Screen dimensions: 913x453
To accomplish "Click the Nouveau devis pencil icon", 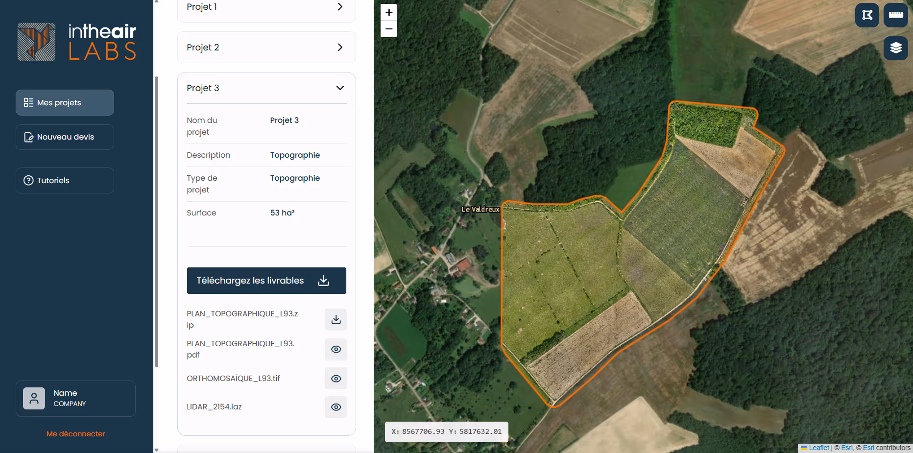I will pos(28,137).
